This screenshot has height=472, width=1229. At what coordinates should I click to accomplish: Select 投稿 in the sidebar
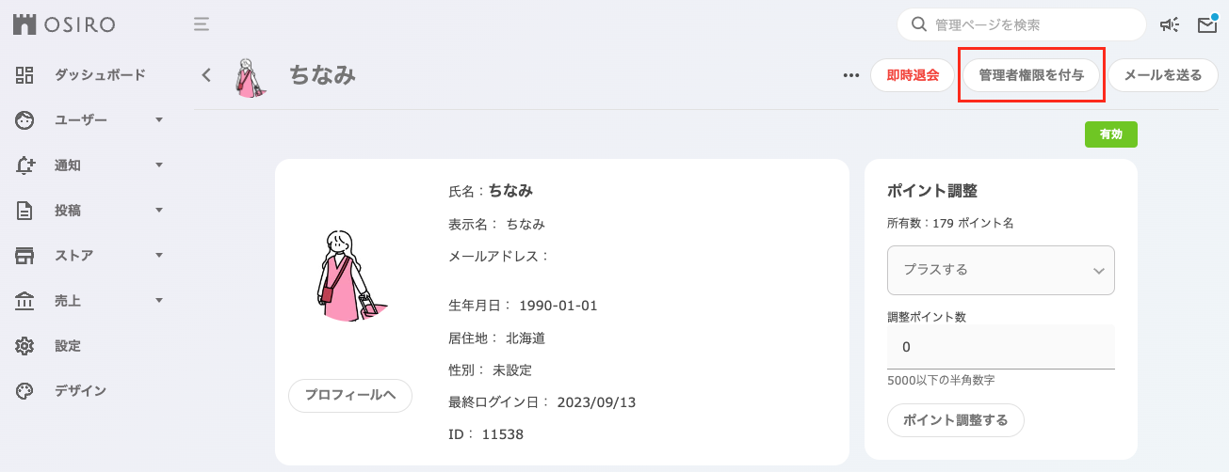(68, 211)
